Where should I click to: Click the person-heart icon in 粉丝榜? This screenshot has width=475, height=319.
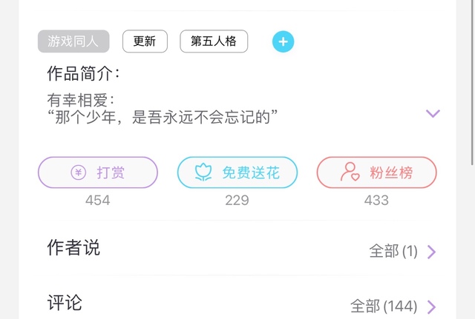click(x=350, y=172)
